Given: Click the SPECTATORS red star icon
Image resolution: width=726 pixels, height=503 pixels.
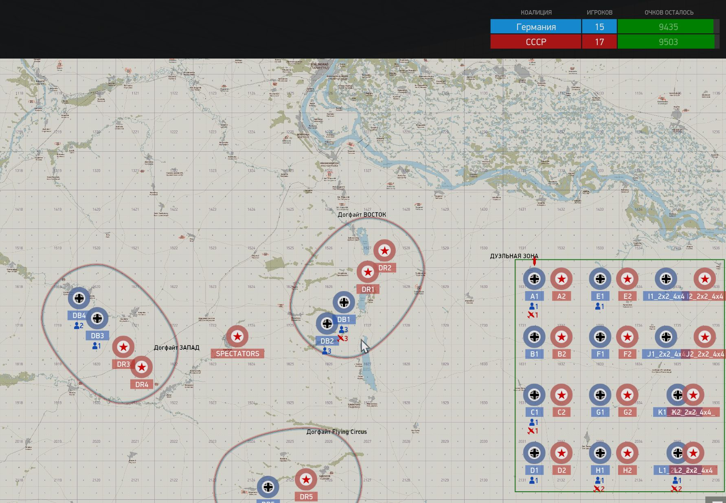Looking at the screenshot, I should tap(237, 336).
